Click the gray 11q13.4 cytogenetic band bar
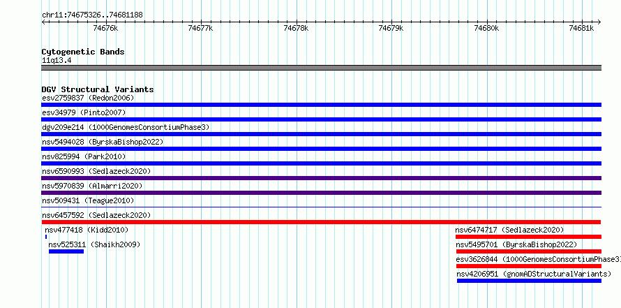This screenshot has width=621, height=308. pyautogui.click(x=321, y=68)
